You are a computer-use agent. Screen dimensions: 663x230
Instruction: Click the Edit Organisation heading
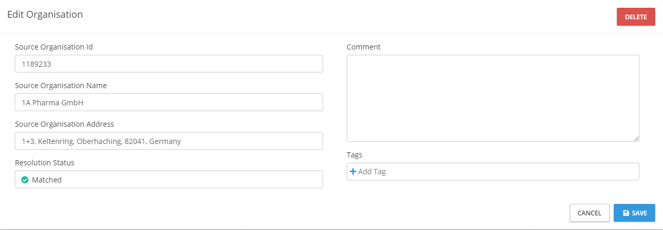(45, 15)
